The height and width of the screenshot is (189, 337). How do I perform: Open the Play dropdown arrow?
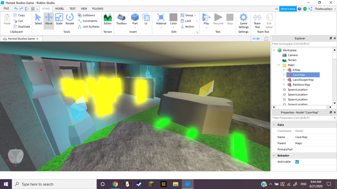coord(206,27)
